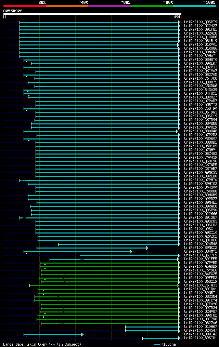This screenshot has height=347, width=219.
Task: Select hit label UniRef100_B9N6N2
Action: 201,52
